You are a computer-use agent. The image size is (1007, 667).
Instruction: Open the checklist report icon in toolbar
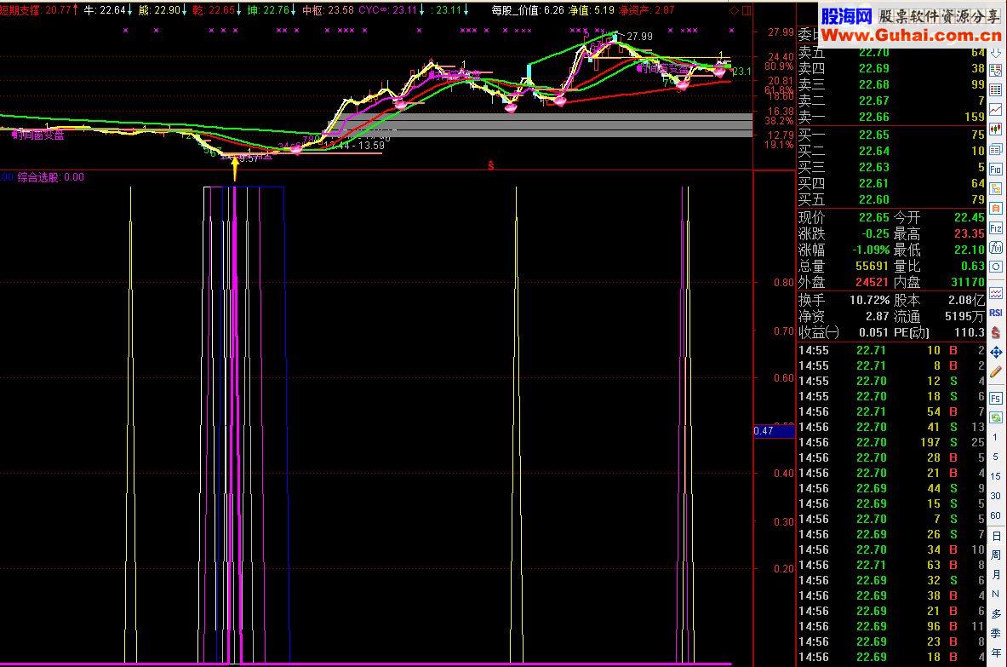995,70
